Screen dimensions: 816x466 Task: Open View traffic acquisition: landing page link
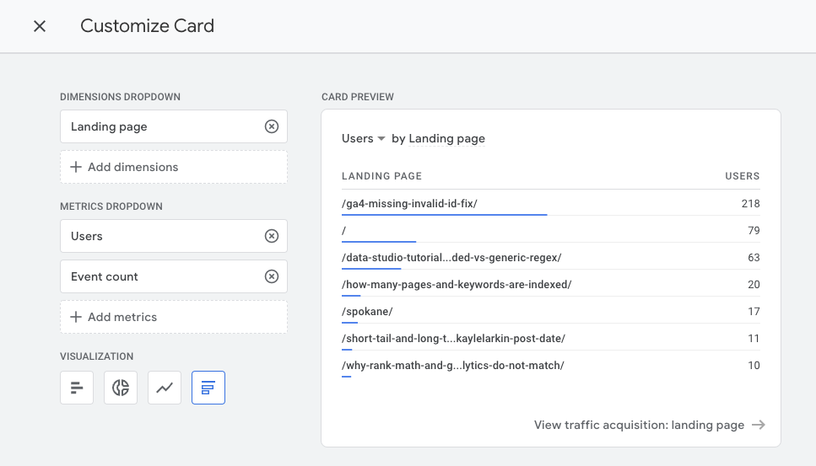(639, 425)
